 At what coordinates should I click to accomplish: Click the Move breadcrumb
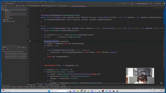click(x=63, y=85)
